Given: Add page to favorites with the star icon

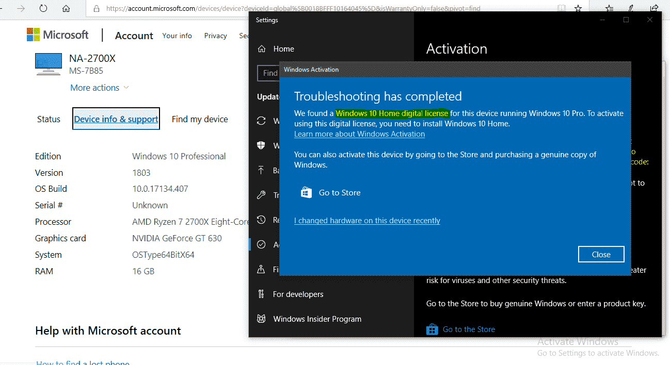Looking at the screenshot, I should tap(578, 9).
